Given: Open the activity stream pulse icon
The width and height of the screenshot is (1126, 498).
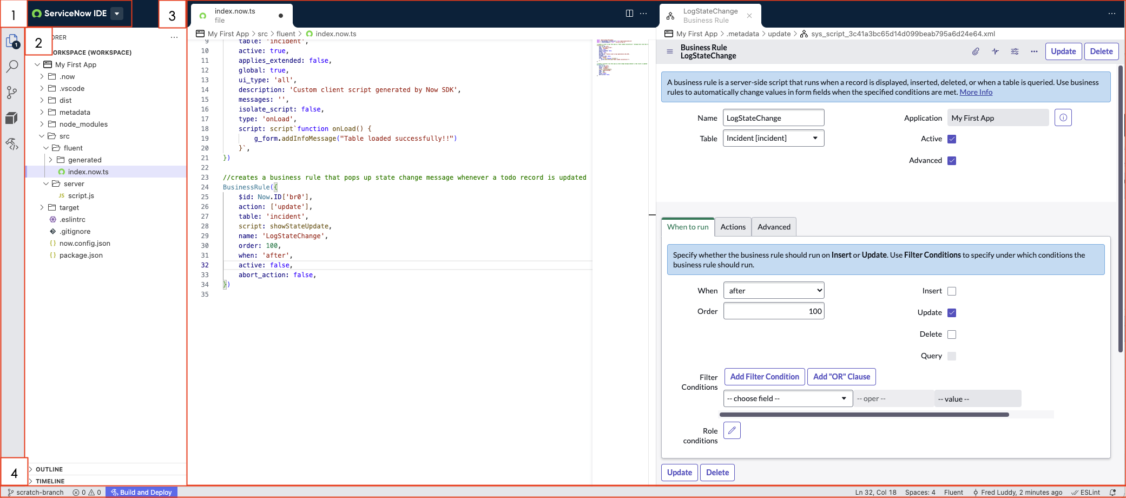Looking at the screenshot, I should [x=995, y=51].
